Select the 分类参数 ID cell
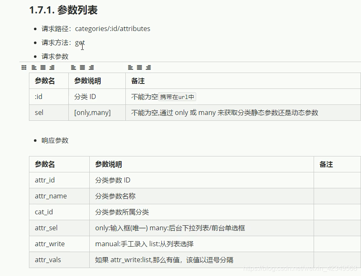Screen dimensions: 361x276 [x=202, y=180]
